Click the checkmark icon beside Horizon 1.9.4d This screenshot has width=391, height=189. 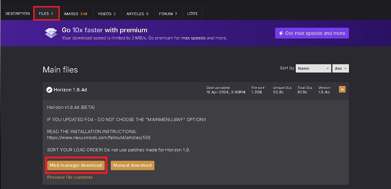pos(49,90)
